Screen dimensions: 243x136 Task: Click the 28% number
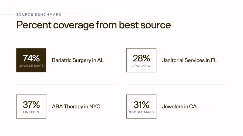pyautogui.click(x=141, y=58)
